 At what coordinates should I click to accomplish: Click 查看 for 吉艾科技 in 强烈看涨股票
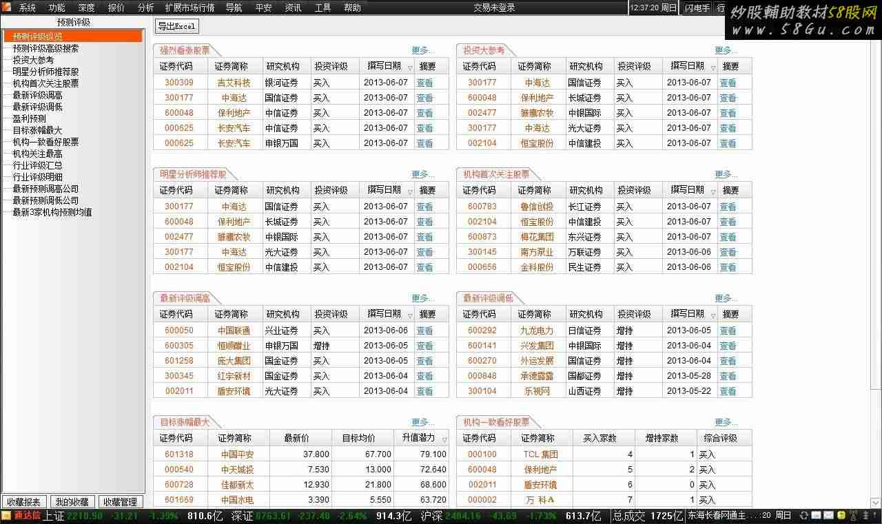(x=424, y=83)
